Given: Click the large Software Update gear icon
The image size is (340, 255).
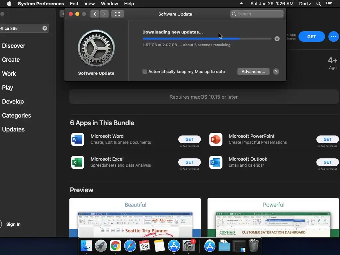Looking at the screenshot, I should coord(96,48).
